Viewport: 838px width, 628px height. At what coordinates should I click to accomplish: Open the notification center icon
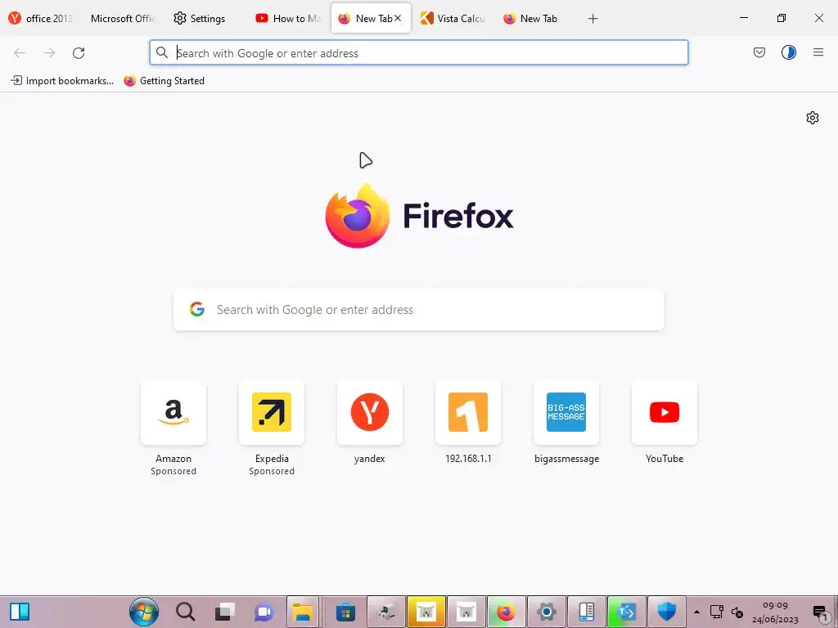[x=821, y=612]
